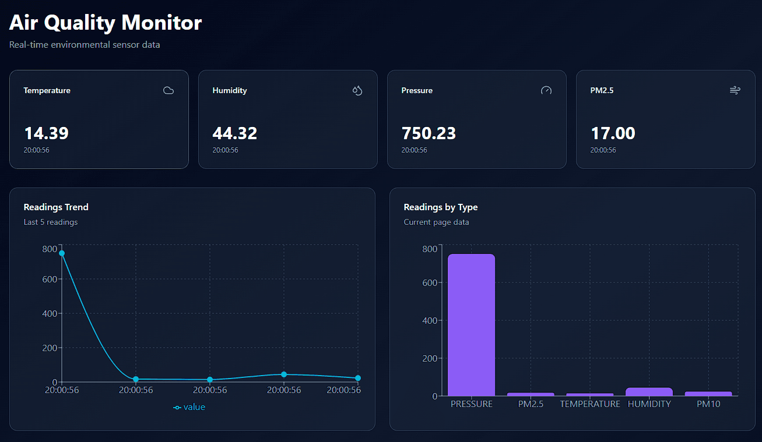Click the 44.32 humidity value

(x=234, y=133)
